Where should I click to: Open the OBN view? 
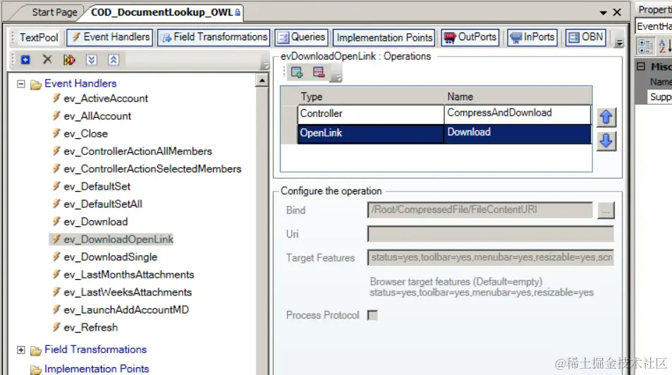(585, 37)
